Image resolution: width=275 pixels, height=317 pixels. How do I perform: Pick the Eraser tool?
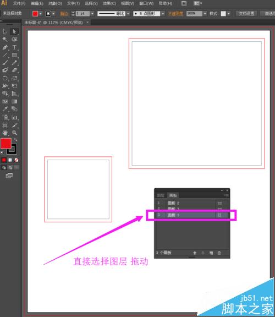pos(14,70)
